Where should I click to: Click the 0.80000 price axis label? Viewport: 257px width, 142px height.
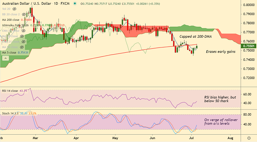[x=249, y=5]
